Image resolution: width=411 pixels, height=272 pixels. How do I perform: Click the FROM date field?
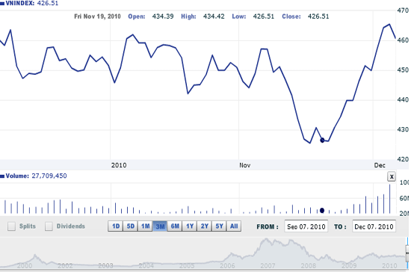pos(306,226)
